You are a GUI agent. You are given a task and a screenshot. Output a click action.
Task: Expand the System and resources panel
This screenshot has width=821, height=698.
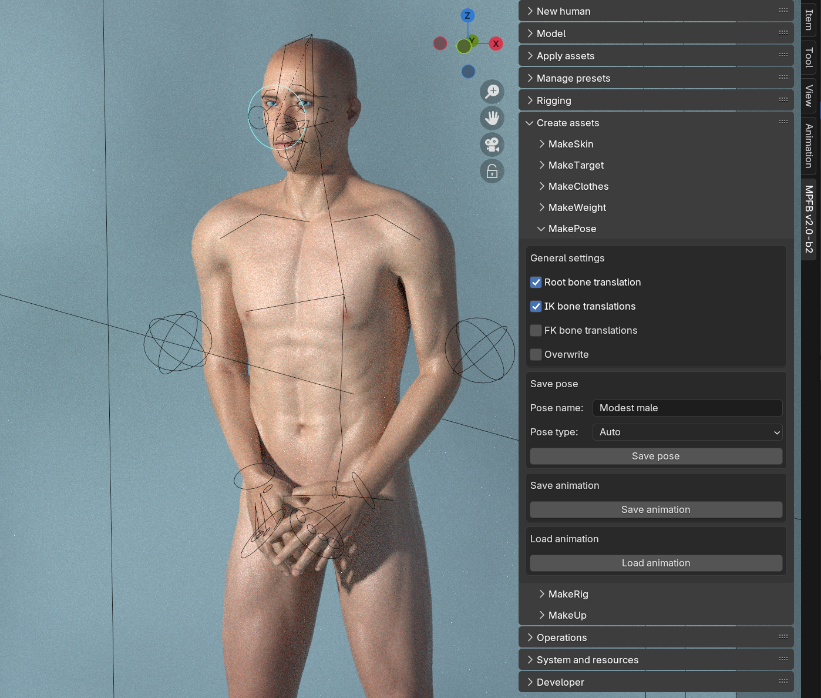pyautogui.click(x=656, y=660)
